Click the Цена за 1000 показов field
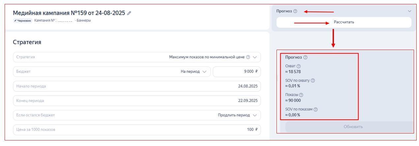 [x=136, y=130]
